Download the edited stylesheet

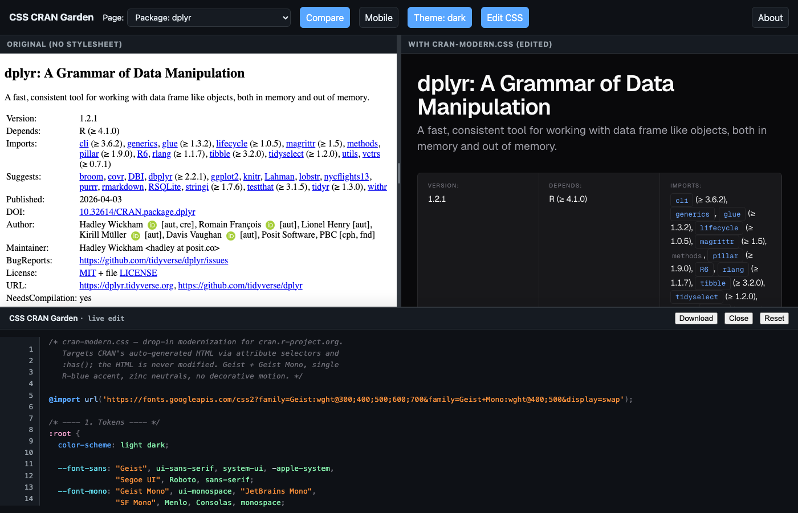point(696,318)
